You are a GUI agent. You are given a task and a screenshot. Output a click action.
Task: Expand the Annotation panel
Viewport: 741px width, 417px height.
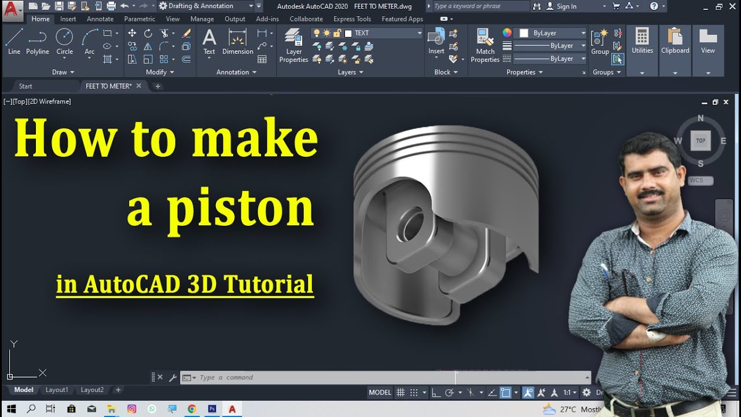[x=236, y=72]
